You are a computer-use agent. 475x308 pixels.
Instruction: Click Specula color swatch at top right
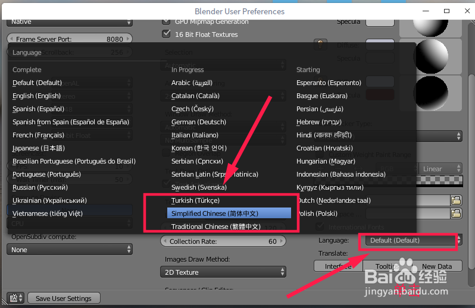point(380,23)
